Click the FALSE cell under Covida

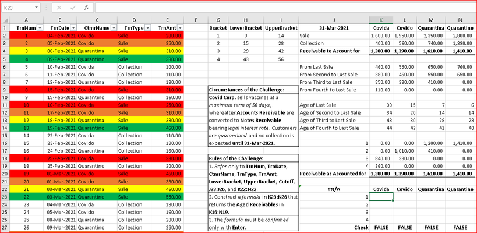point(381,228)
